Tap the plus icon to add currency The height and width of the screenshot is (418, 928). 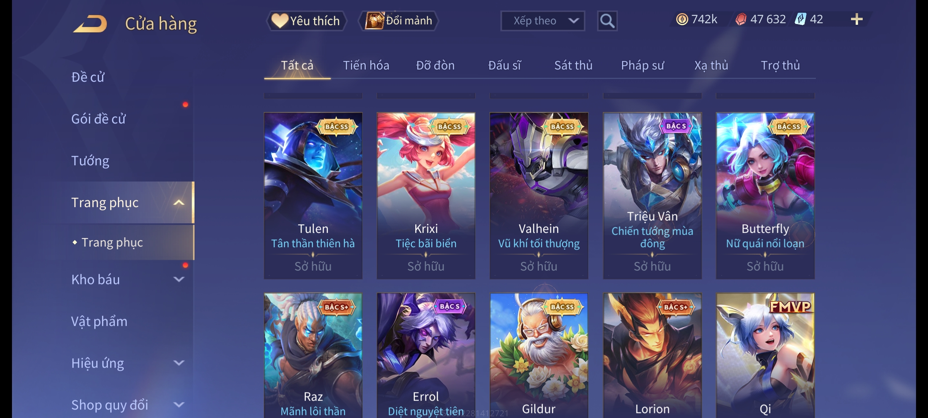(857, 19)
